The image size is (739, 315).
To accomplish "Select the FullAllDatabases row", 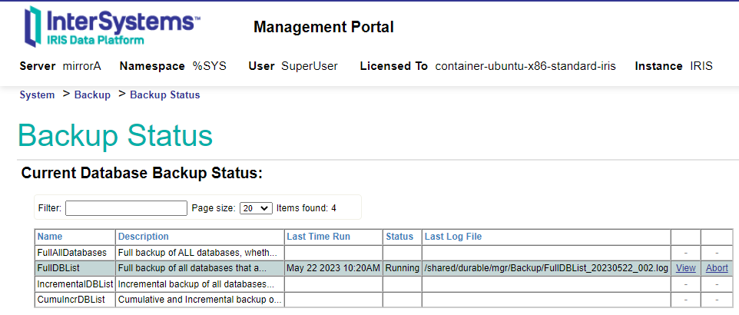I will coord(74,252).
